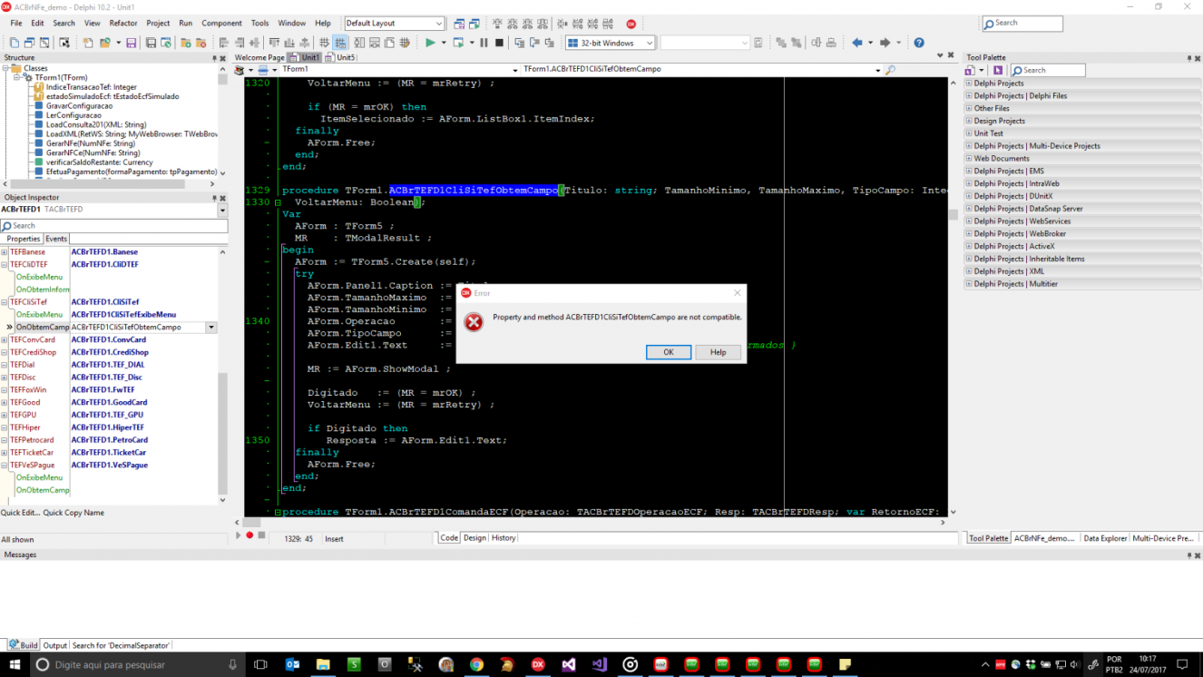This screenshot has height=677, width=1203.
Task: Switch to the Unit5 editor tab
Action: pos(341,57)
